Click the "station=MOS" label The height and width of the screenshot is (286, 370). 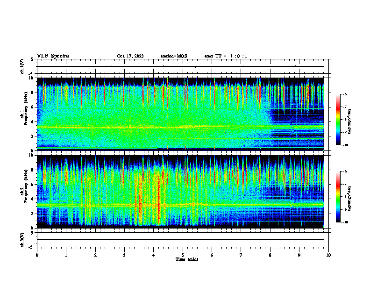[x=174, y=56]
